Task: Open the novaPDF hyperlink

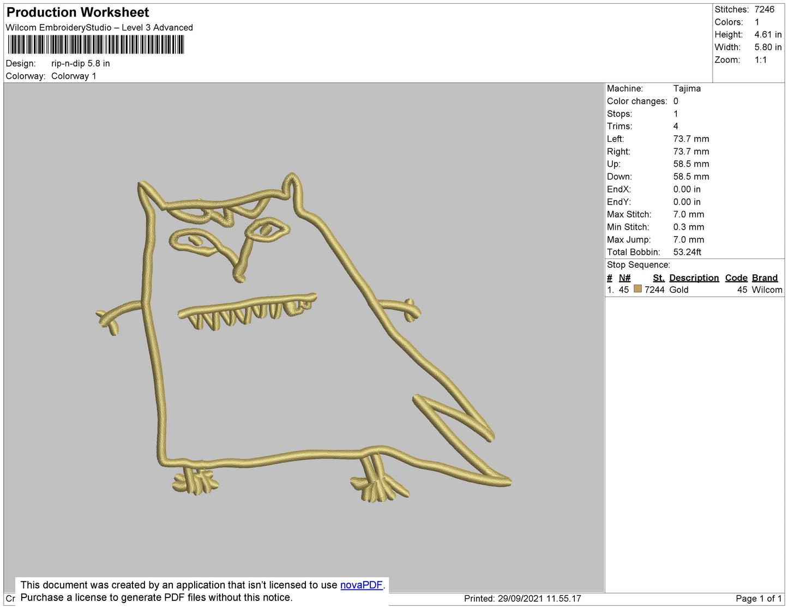Action: click(x=362, y=585)
